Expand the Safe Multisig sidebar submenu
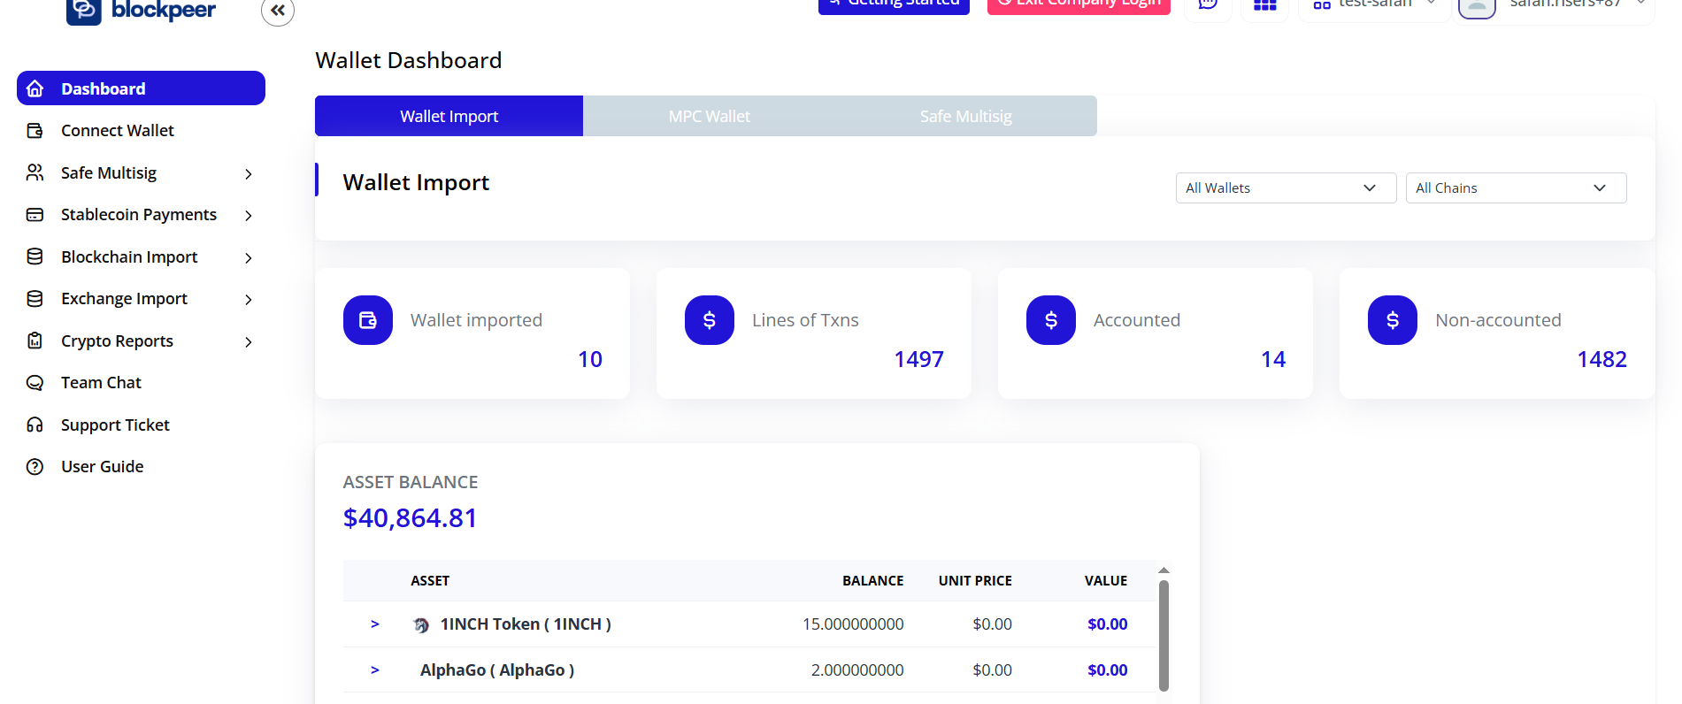This screenshot has width=1682, height=704. click(x=249, y=174)
